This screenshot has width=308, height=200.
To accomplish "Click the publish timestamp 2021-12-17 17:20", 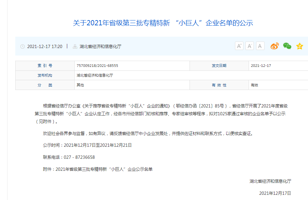I will coord(44,46).
